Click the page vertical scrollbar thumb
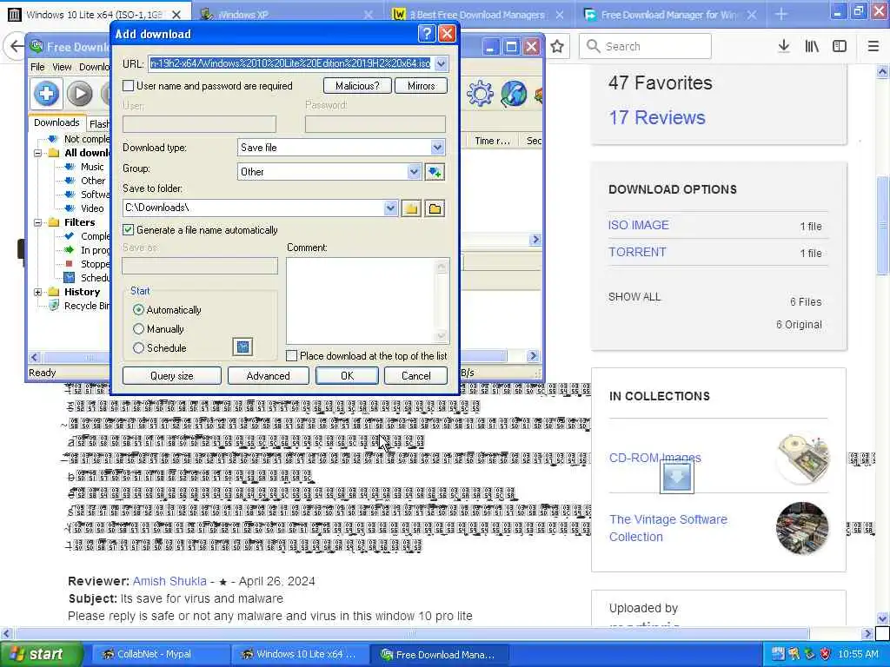Image resolution: width=890 pixels, height=667 pixels. pyautogui.click(x=883, y=227)
